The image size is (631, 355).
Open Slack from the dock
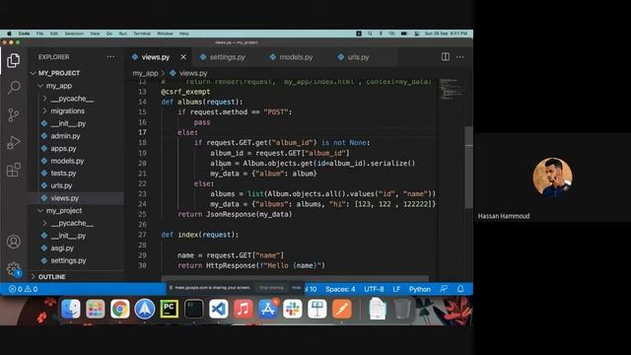tap(293, 309)
